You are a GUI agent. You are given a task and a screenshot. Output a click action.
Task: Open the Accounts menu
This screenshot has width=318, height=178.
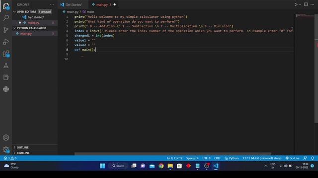click(x=6, y=137)
